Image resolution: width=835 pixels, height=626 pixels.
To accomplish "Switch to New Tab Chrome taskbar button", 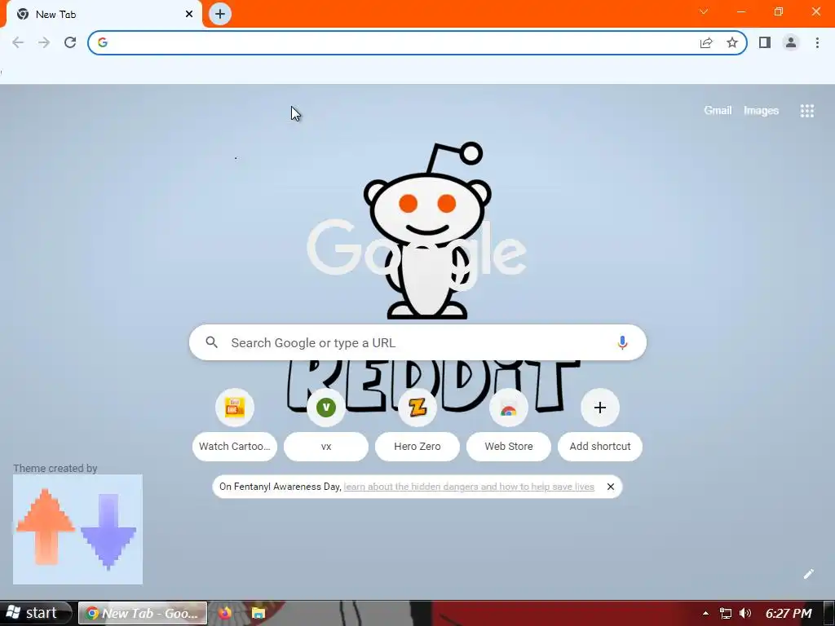I will [x=143, y=613].
